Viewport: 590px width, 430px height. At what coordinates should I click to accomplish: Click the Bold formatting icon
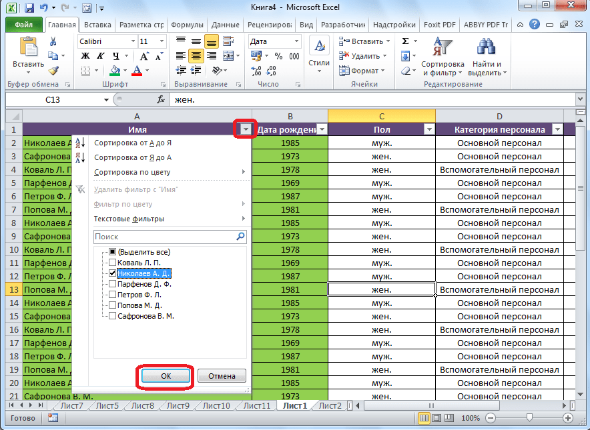(x=85, y=56)
